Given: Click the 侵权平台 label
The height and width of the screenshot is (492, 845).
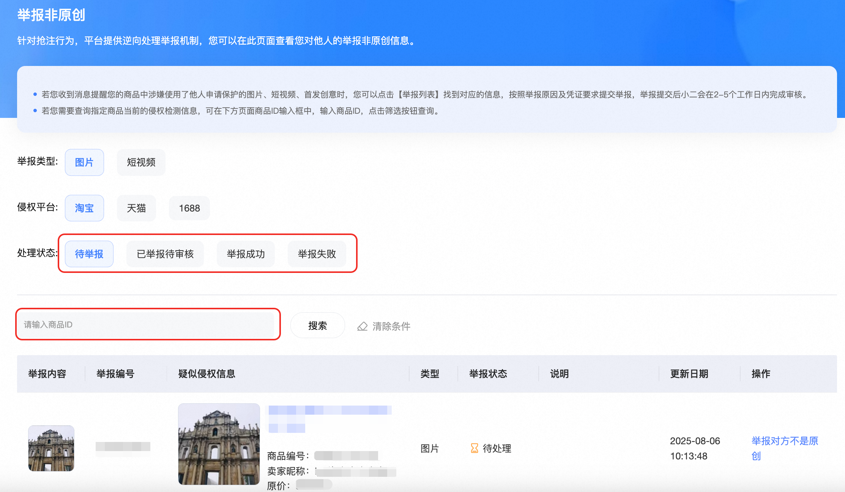Looking at the screenshot, I should coord(38,207).
